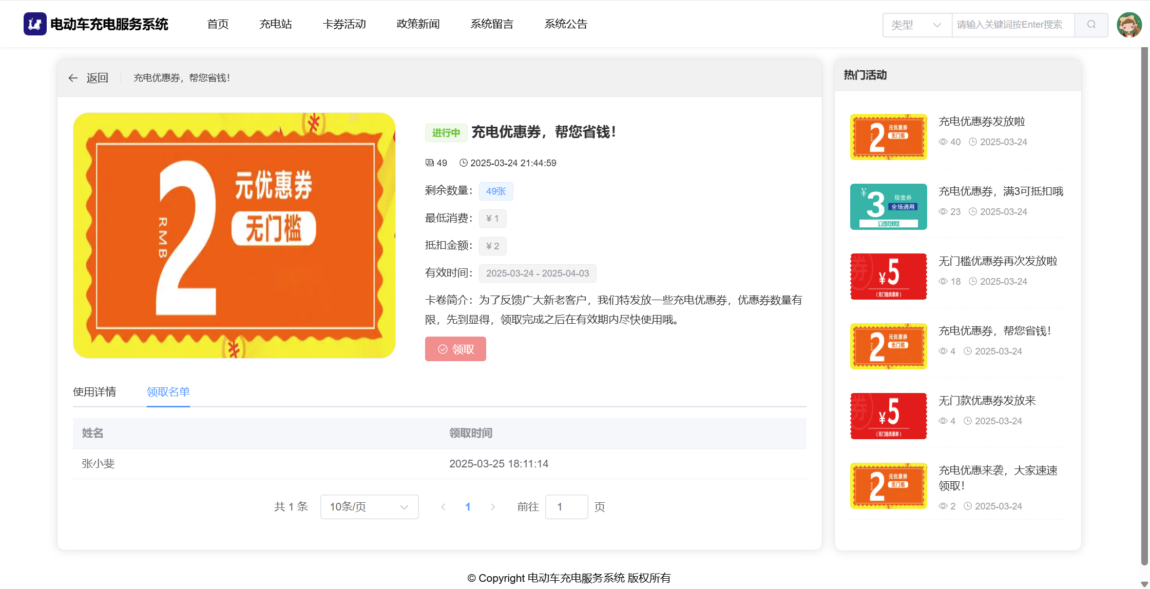The height and width of the screenshot is (589, 1150).
Task: Click the page jump number field
Action: [x=566, y=507]
